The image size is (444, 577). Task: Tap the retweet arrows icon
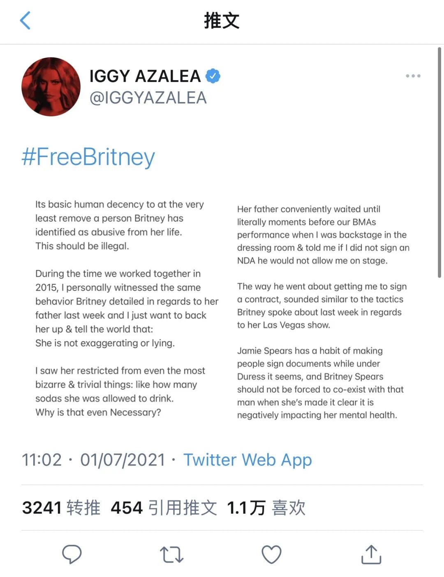point(171,554)
